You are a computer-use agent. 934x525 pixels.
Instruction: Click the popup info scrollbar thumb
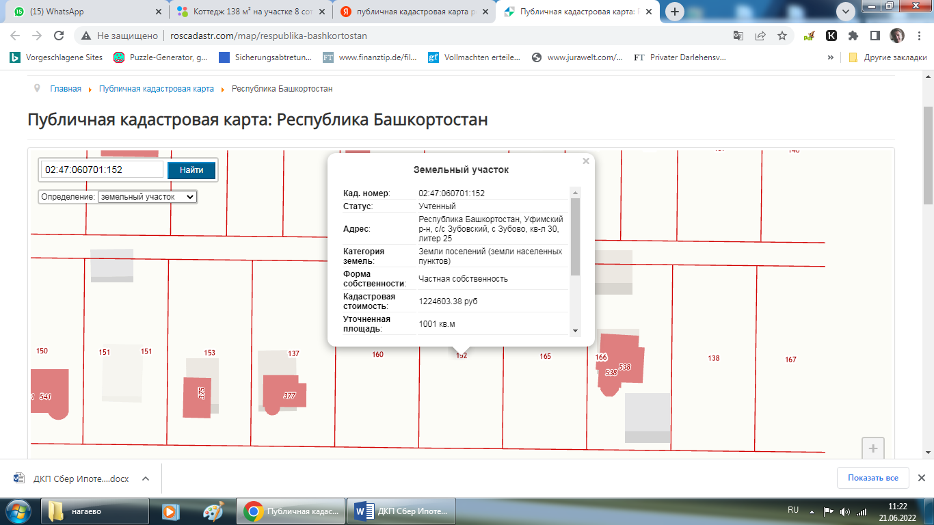575,236
